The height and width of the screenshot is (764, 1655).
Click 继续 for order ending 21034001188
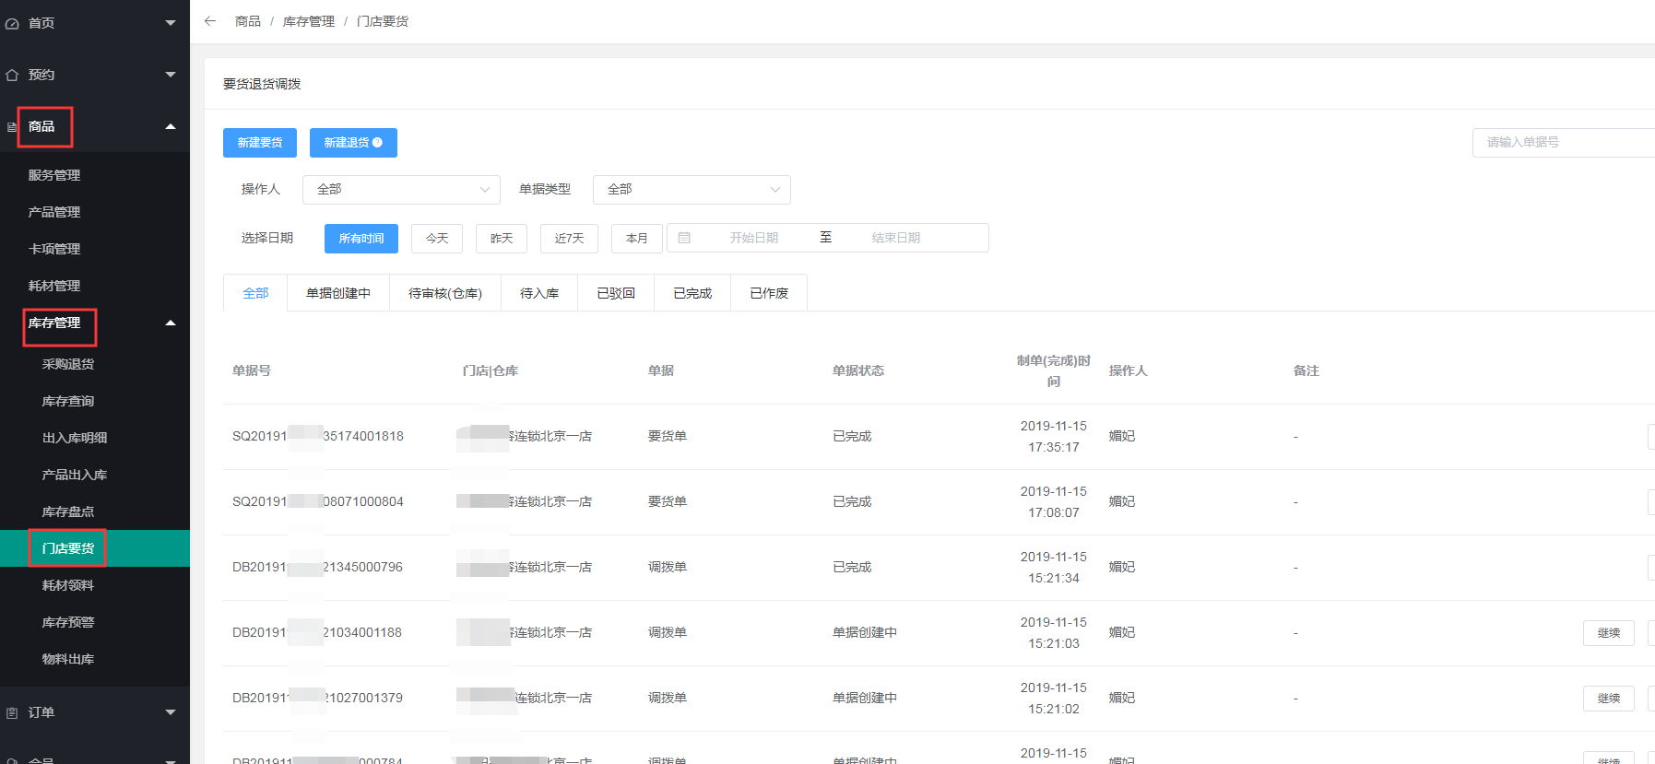[x=1609, y=633]
